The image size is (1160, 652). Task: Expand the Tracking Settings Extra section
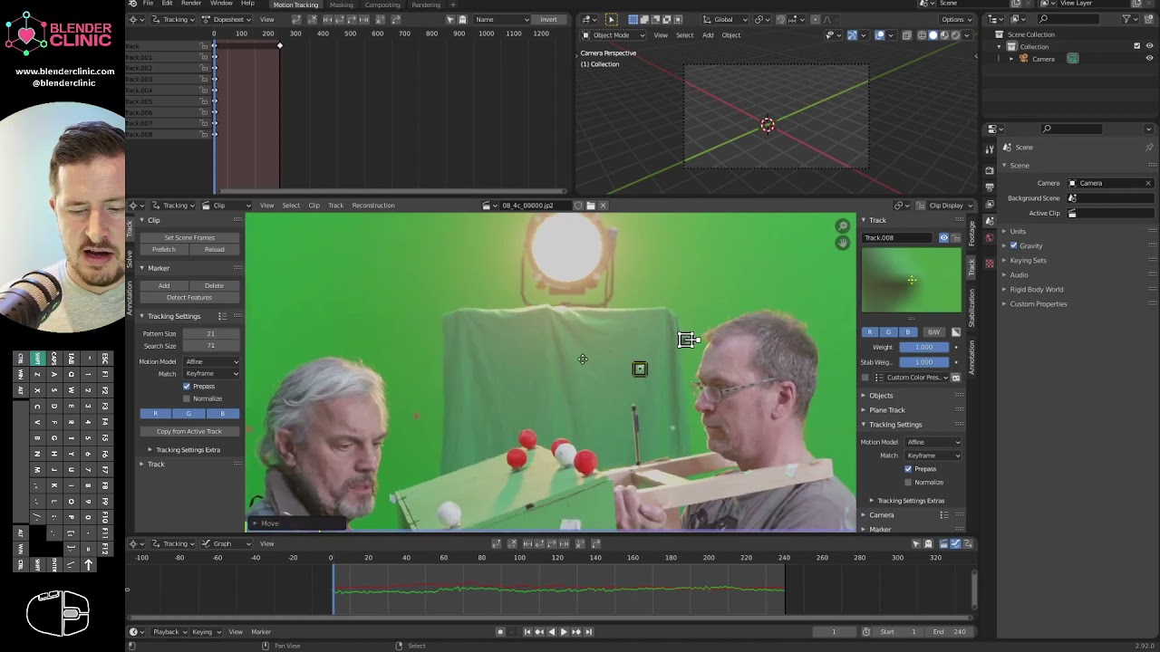[x=187, y=450]
